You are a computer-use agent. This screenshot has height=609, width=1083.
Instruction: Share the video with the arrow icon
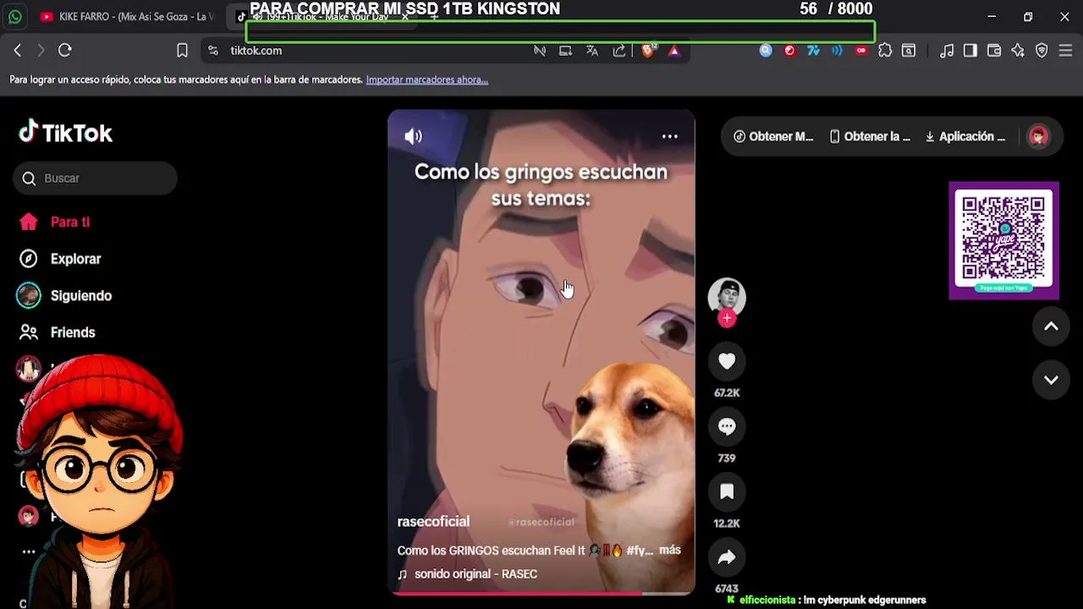tap(727, 557)
